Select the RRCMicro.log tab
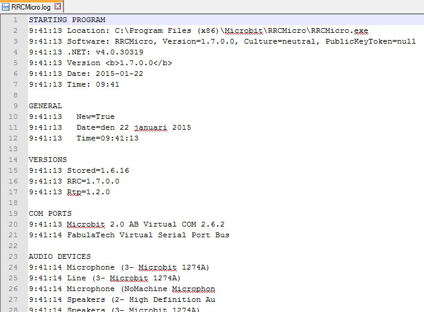Viewport: 424px width, 312px height. click(31, 7)
